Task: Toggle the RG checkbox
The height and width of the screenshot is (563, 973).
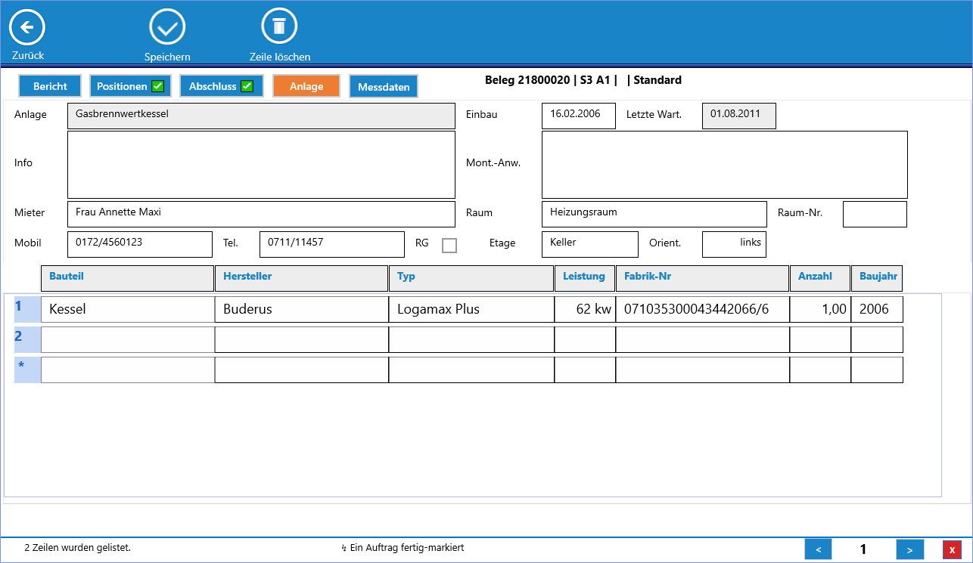Action: tap(449, 245)
